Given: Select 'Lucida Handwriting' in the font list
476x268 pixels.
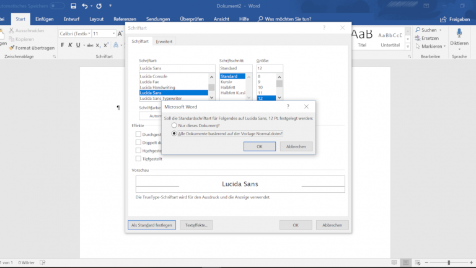Looking at the screenshot, I should click(159, 87).
